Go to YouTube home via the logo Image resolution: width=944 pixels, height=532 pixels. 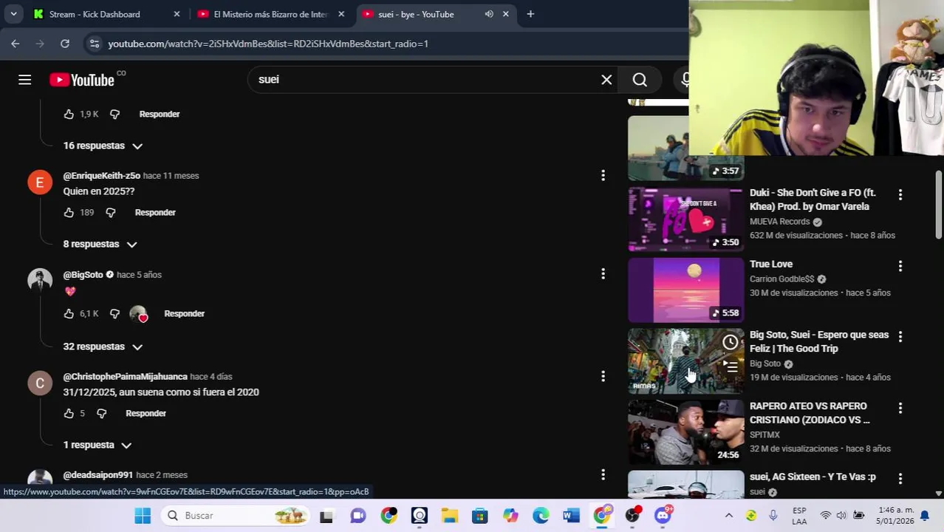[82, 80]
